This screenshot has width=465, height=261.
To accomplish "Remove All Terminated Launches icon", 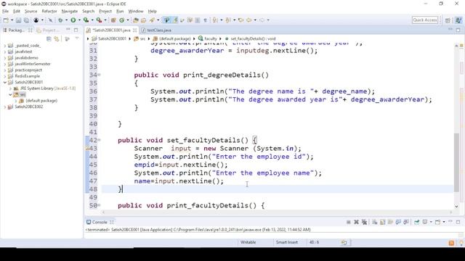I will click(364, 222).
